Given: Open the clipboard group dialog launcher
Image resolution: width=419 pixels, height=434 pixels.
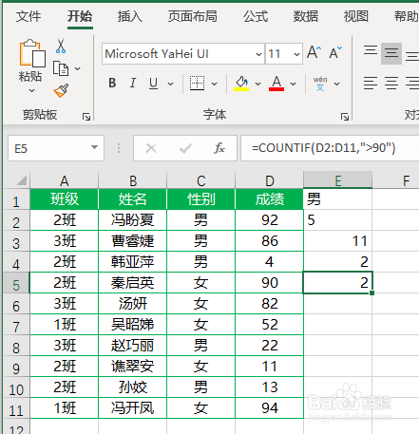Looking at the screenshot, I should tap(86, 117).
